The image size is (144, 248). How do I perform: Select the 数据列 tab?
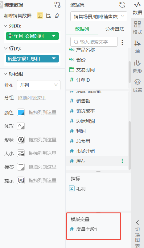pos(82,29)
